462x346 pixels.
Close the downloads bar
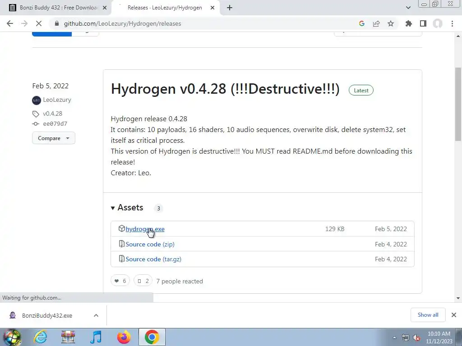[454, 315]
